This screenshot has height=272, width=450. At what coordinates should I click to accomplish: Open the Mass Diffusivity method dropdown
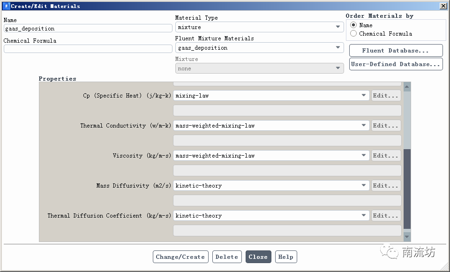pyautogui.click(x=271, y=186)
